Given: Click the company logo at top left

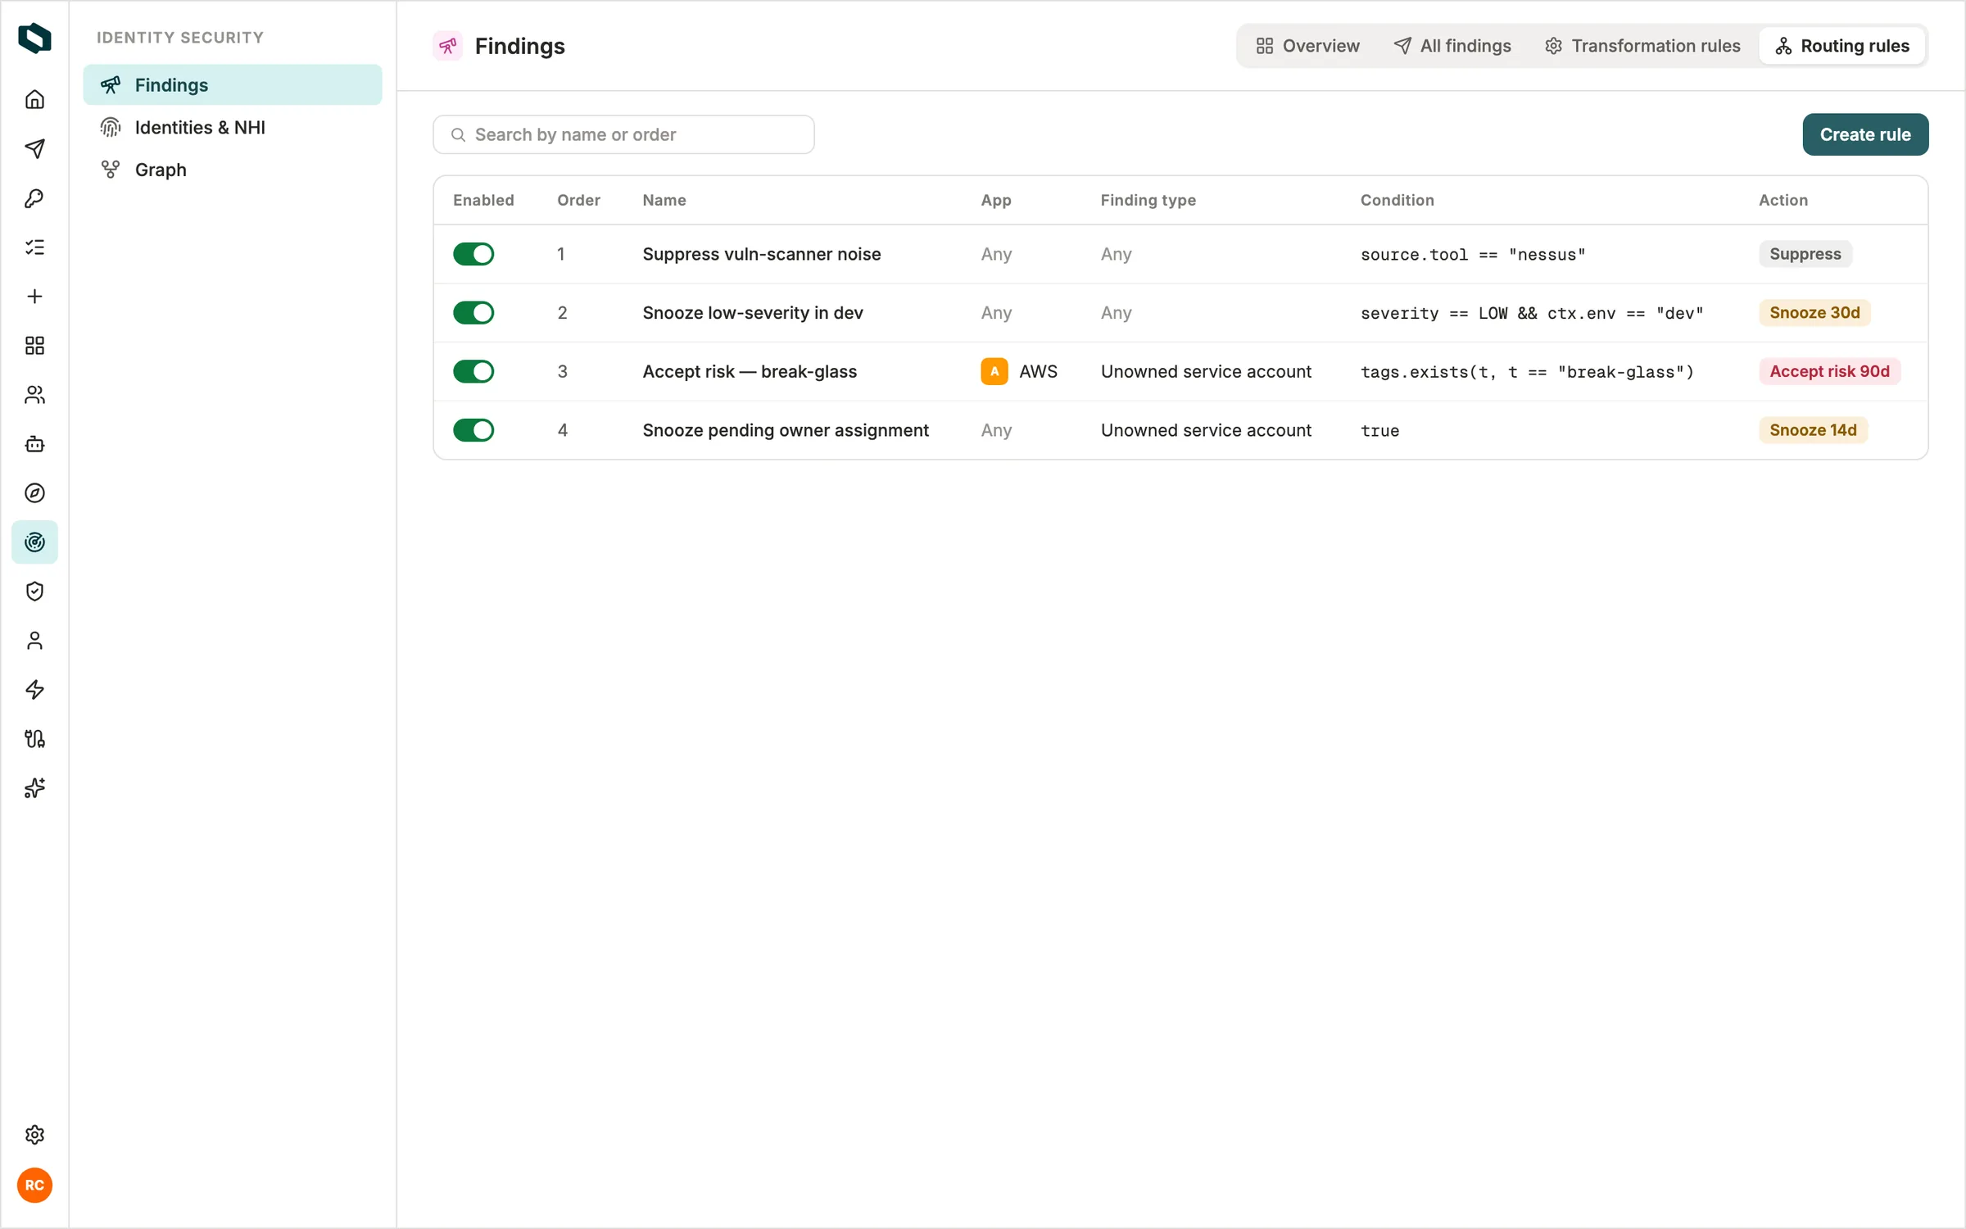Looking at the screenshot, I should click(34, 38).
